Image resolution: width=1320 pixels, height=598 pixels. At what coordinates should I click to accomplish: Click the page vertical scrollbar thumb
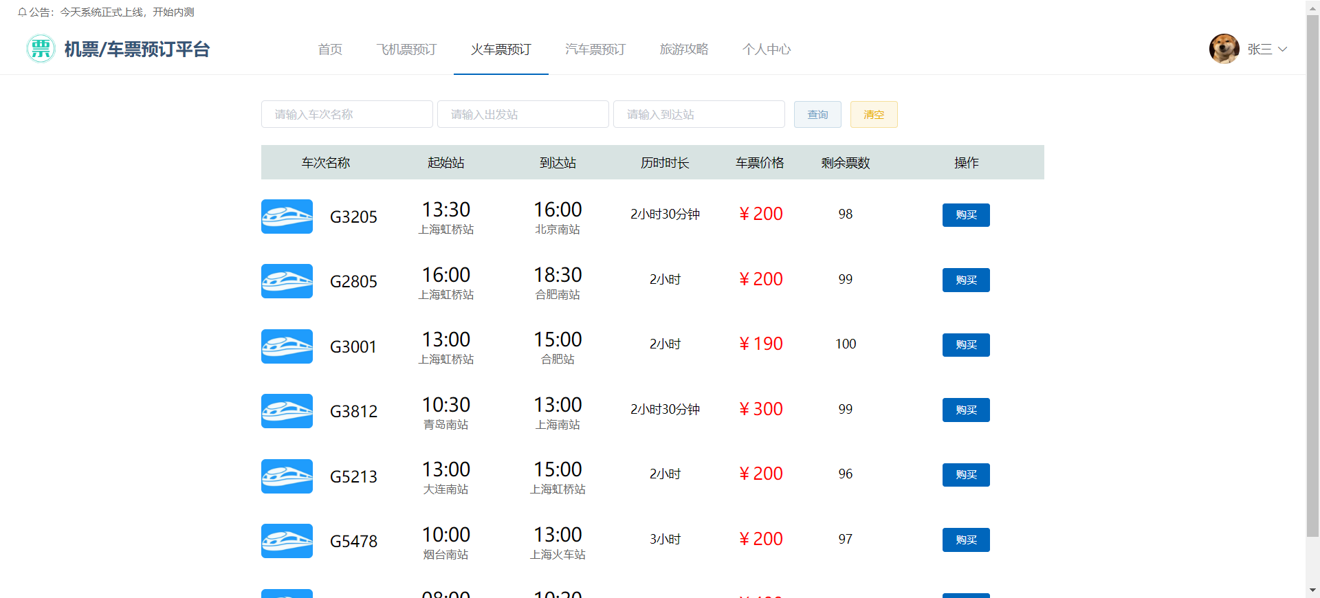point(1313,275)
